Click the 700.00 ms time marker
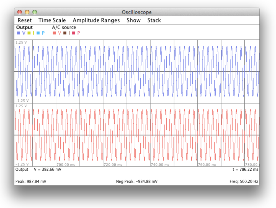The height and width of the screenshot is (208, 276). [66, 165]
